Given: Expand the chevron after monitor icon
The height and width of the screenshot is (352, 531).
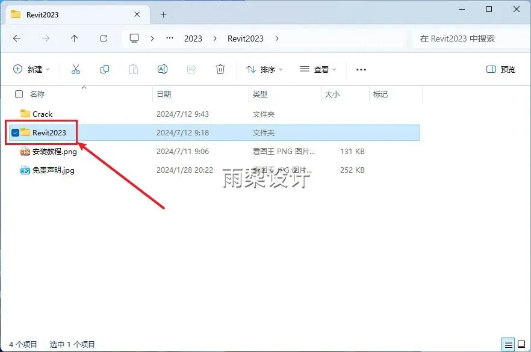Looking at the screenshot, I should pyautogui.click(x=152, y=39).
